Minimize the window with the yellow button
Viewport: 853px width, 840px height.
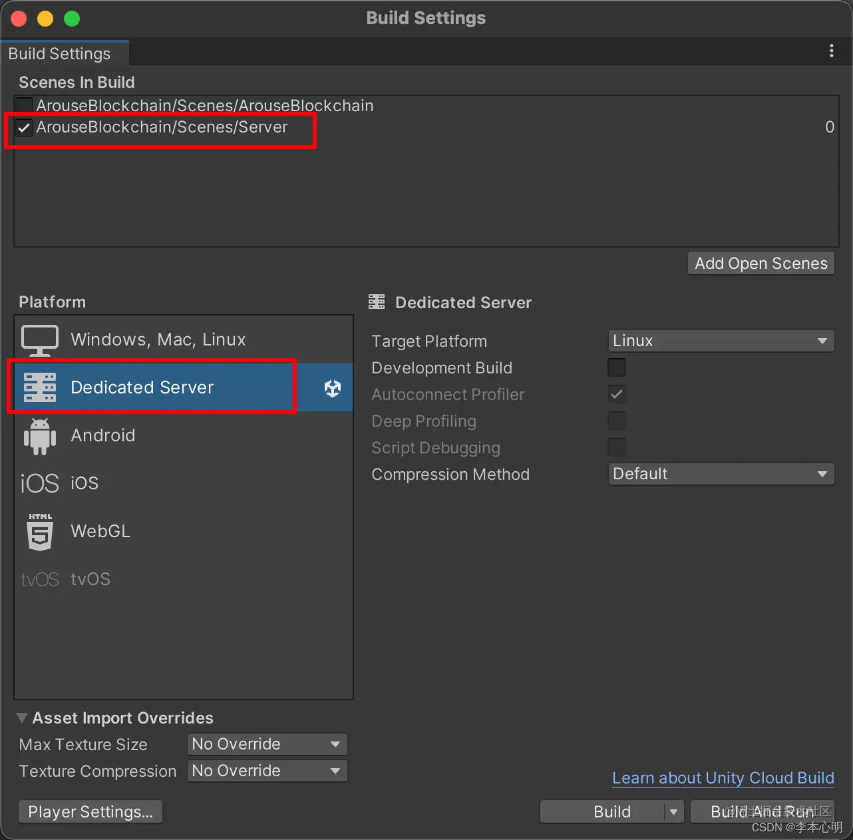45,19
